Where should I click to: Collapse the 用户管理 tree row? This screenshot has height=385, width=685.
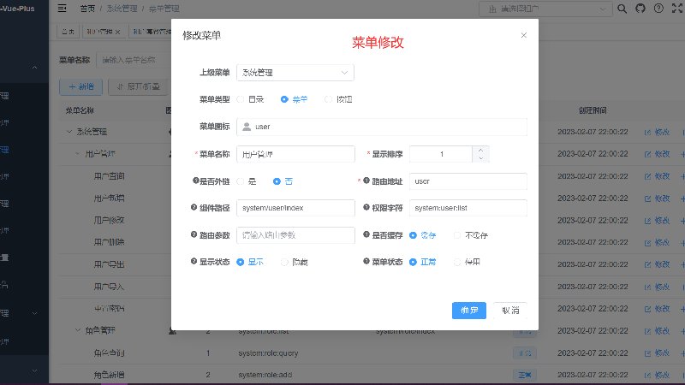(x=77, y=154)
